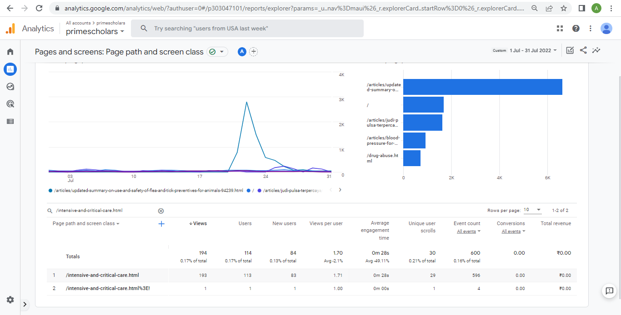Open the Explore section in sidebar
The height and width of the screenshot is (315, 621).
[10, 87]
